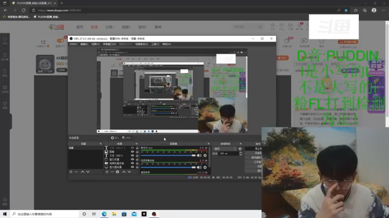Move source down with the Sources panel arrow
This screenshot has width=389, height=218.
tap(129, 172)
